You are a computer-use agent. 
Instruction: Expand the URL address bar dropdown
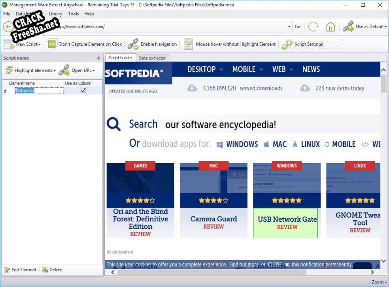pos(289,27)
